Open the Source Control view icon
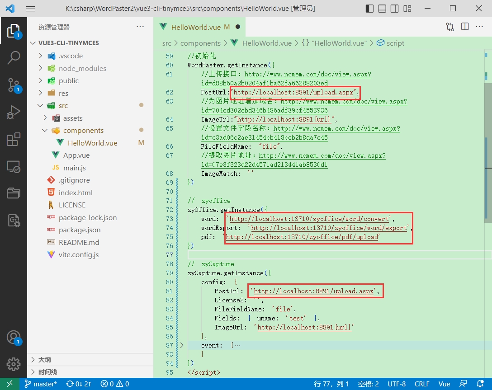 14,85
